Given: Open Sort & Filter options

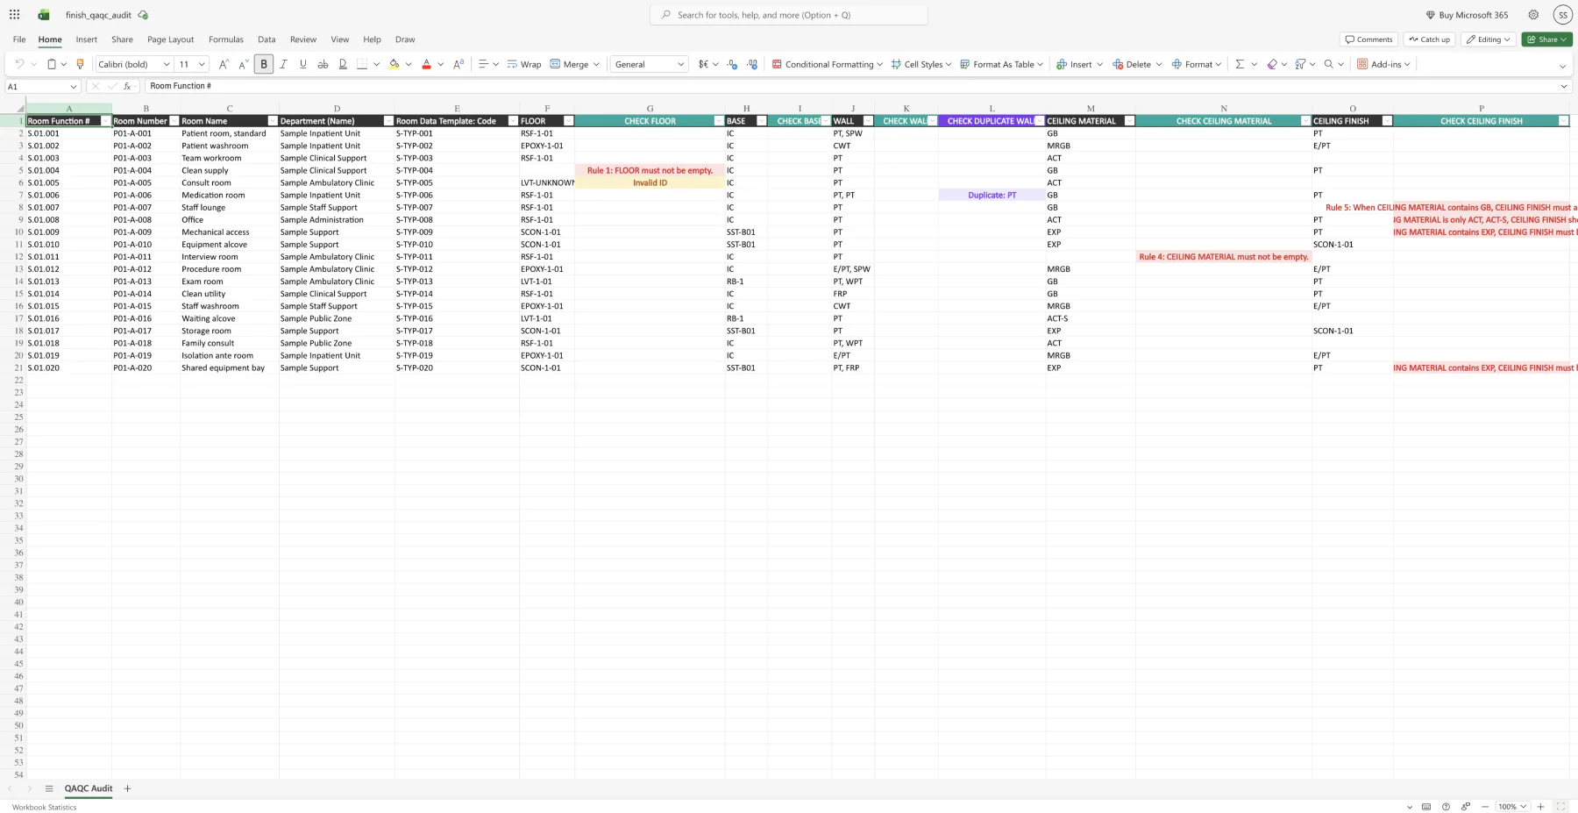Looking at the screenshot, I should pos(1301,63).
